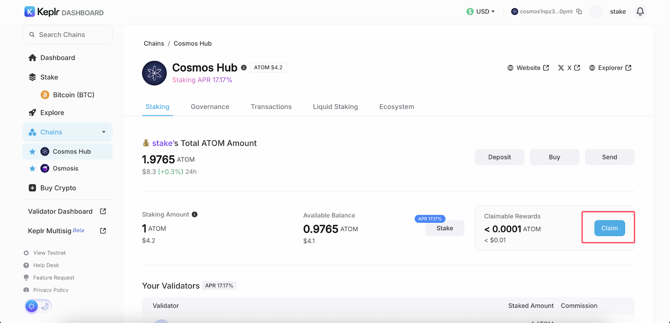Open the USD currency dropdown
The image size is (670, 323).
481,12
